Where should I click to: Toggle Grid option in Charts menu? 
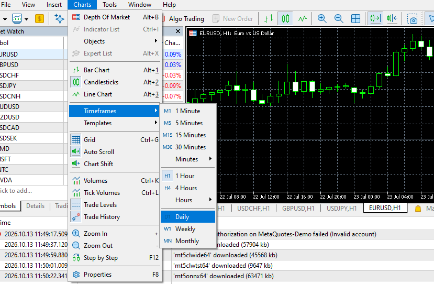pyautogui.click(x=115, y=140)
